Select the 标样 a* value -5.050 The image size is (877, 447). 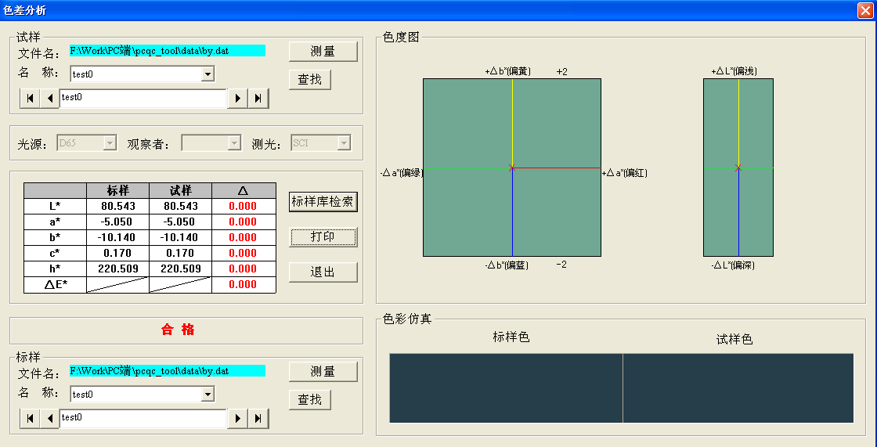[118, 222]
